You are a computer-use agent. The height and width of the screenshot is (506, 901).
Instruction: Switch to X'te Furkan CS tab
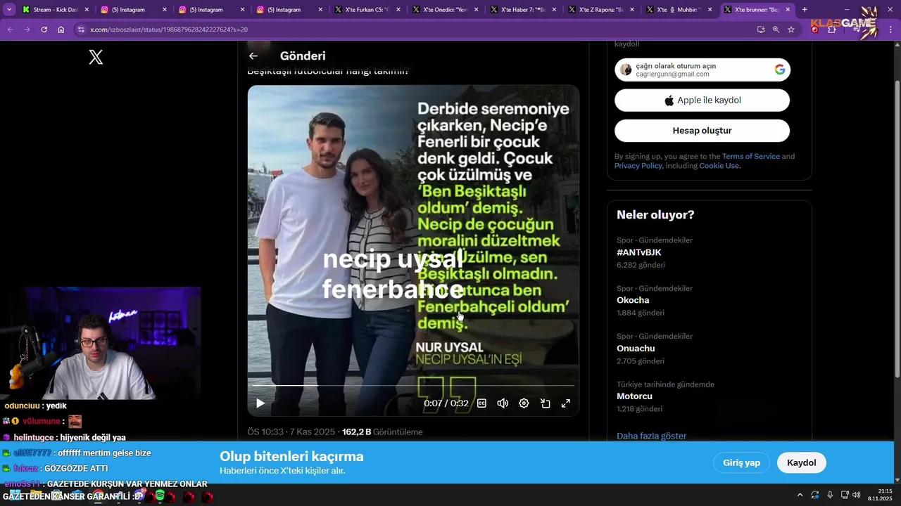click(x=367, y=10)
